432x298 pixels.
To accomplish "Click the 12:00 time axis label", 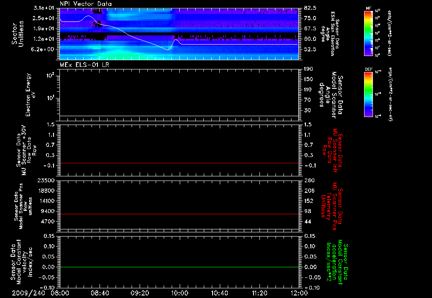I will tap(299, 293).
